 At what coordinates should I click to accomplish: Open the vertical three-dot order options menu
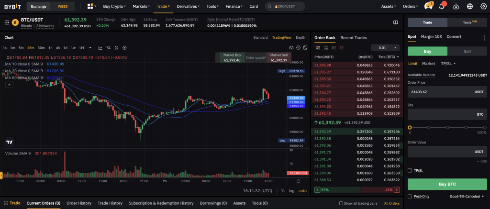(484, 37)
